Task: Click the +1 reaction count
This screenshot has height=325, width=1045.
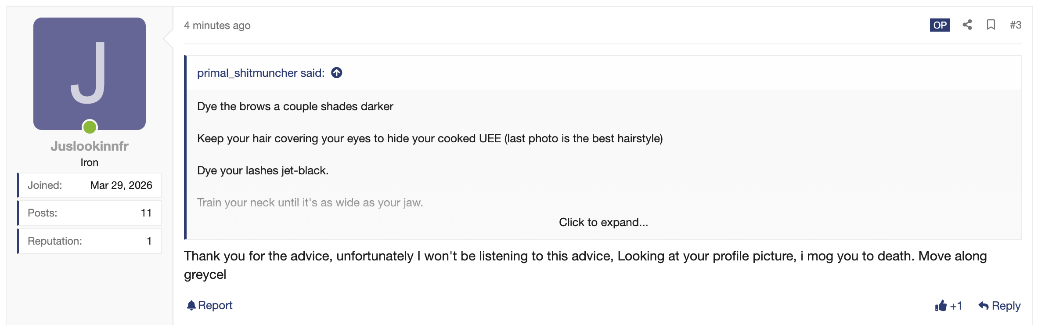Action: click(x=956, y=306)
